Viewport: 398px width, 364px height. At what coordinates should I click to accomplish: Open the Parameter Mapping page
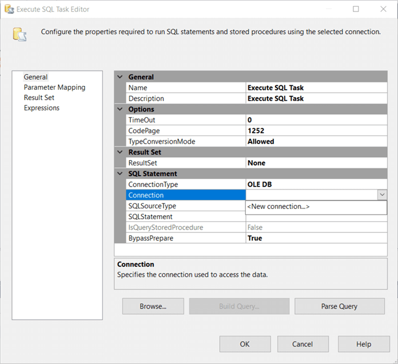[x=54, y=88]
